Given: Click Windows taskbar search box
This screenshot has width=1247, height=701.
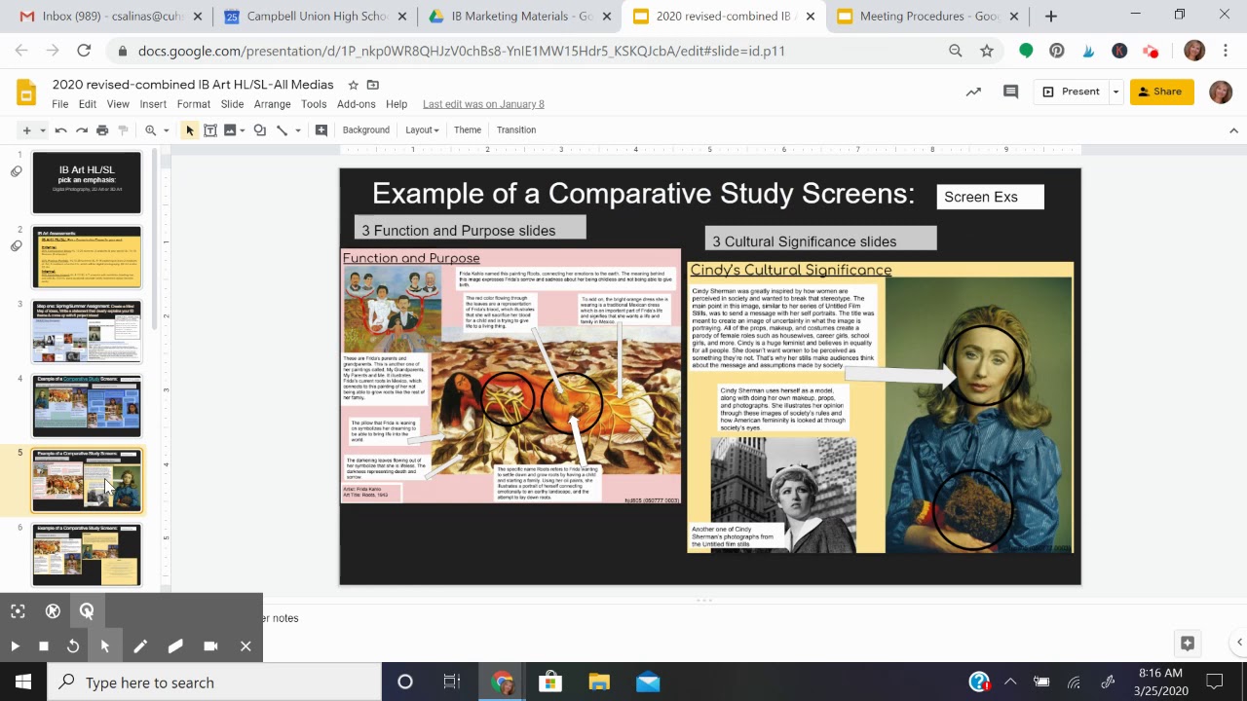Looking at the screenshot, I should 214,683.
